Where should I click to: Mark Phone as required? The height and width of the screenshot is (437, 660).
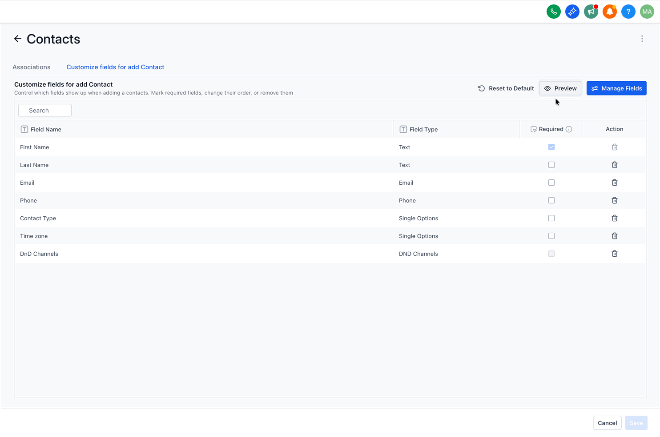tap(551, 200)
